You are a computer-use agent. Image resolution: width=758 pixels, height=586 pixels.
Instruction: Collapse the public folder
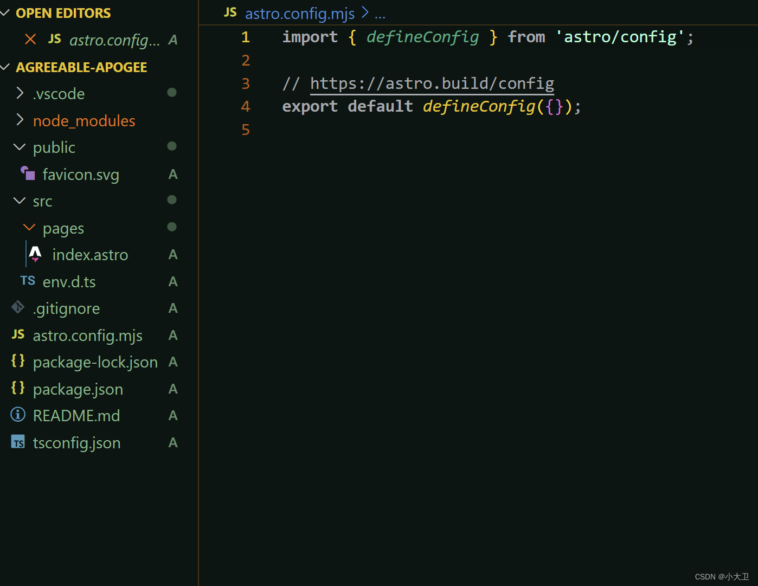tap(20, 147)
